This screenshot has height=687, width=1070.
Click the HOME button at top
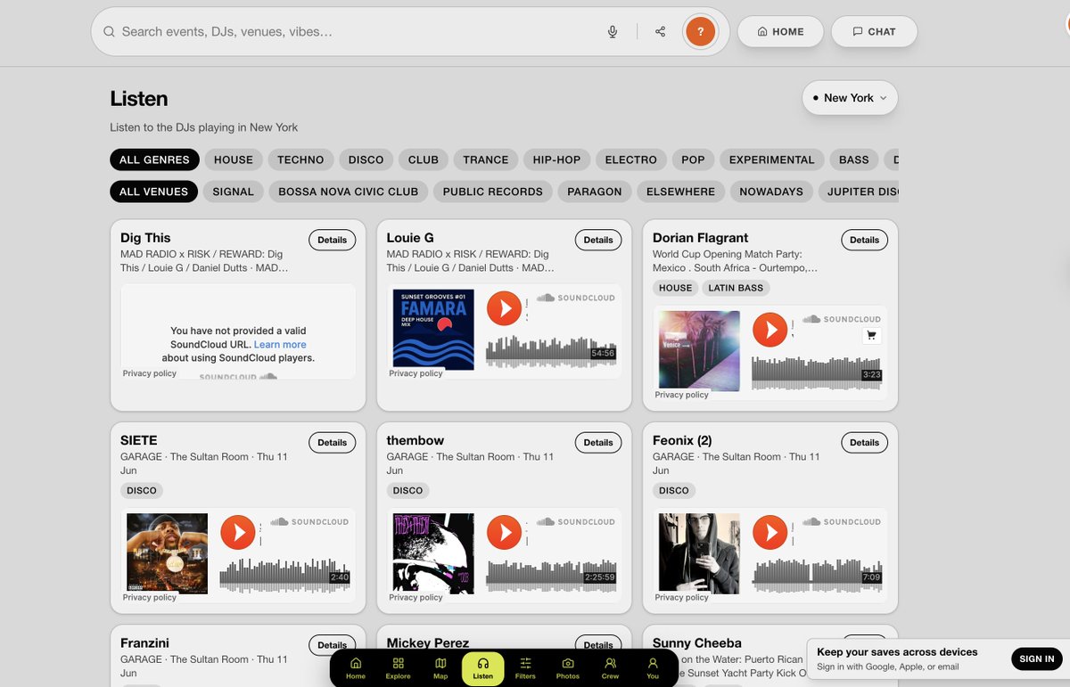tap(780, 31)
